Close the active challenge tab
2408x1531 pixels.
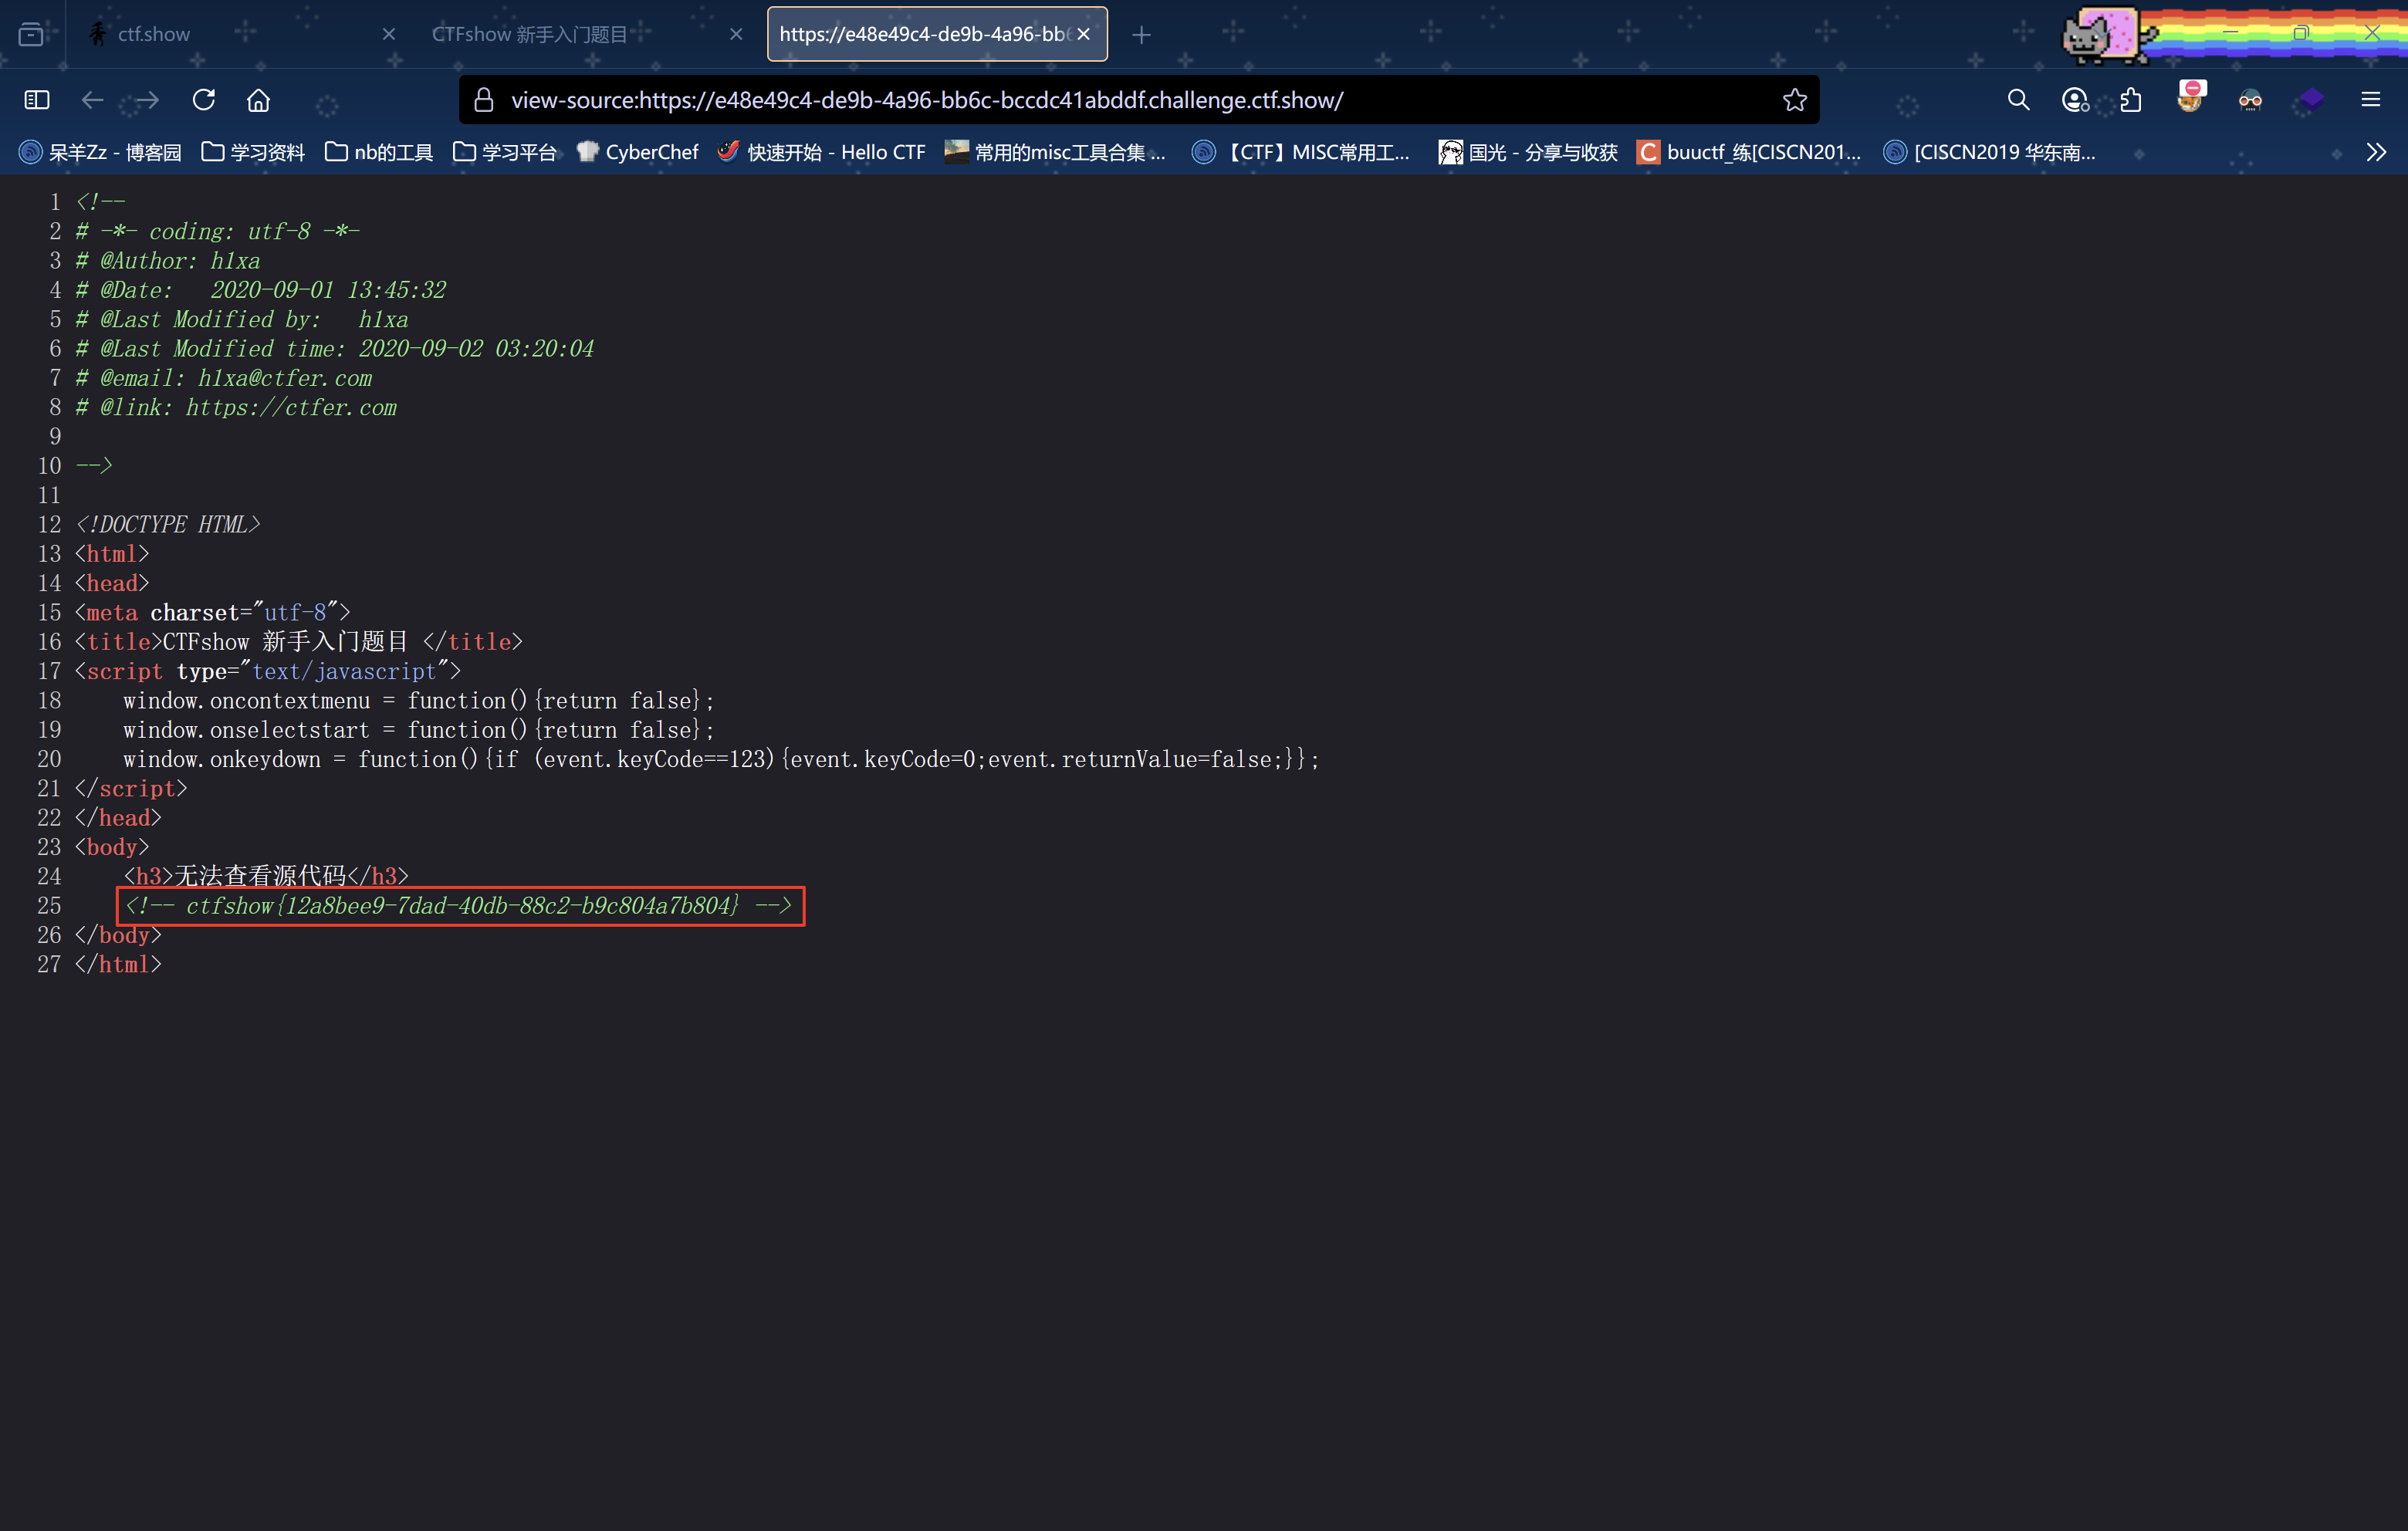1083,34
